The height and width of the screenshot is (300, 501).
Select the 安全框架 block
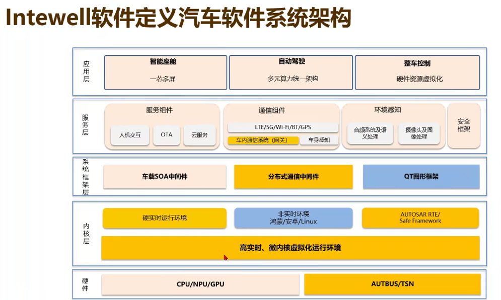(463, 126)
